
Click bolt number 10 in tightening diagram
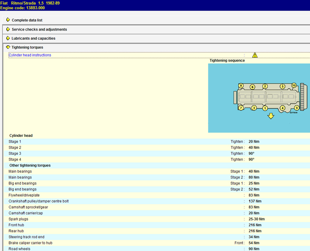294,85
